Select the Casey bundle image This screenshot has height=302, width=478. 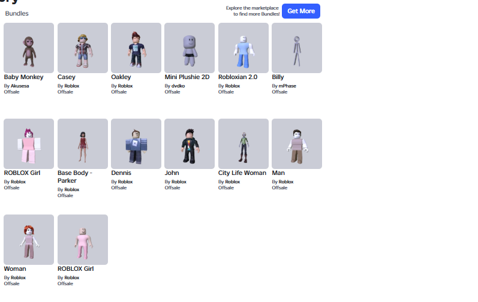tap(83, 48)
